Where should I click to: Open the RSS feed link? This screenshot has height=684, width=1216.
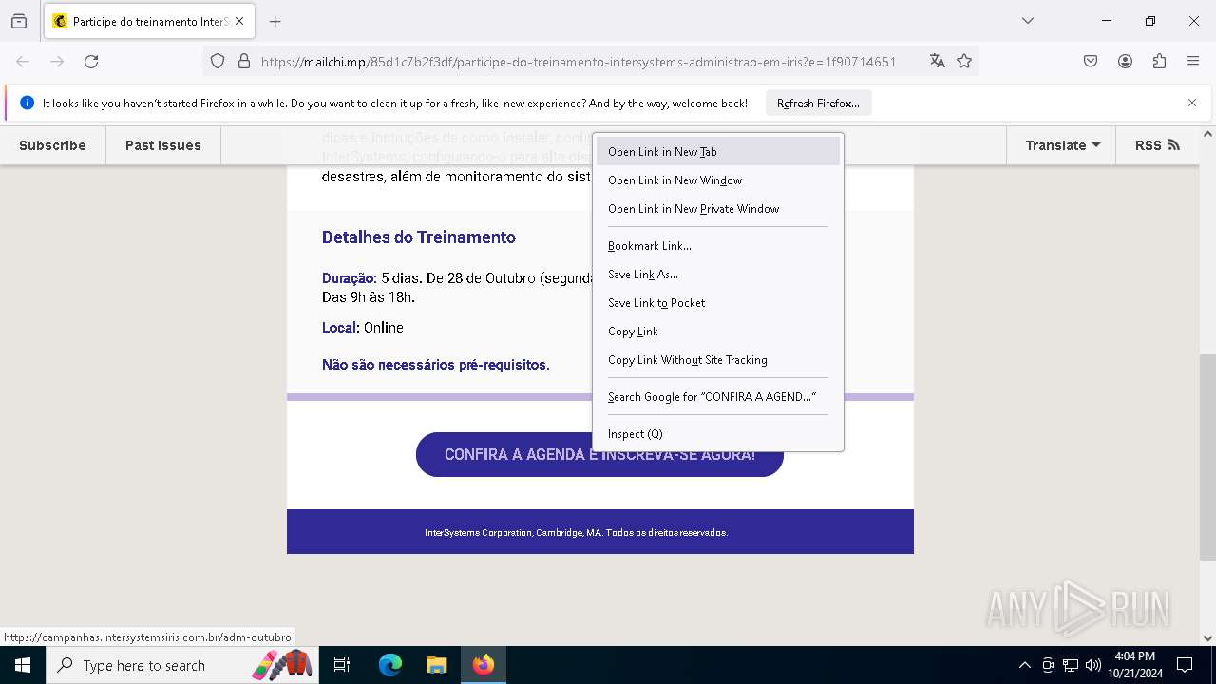1157,145
